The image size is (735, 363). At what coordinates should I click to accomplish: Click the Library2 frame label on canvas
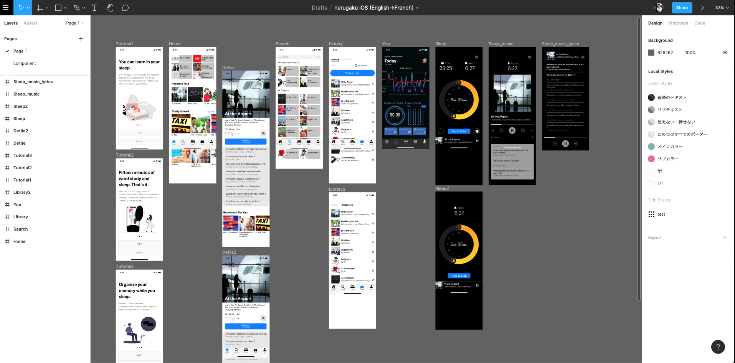(x=337, y=189)
